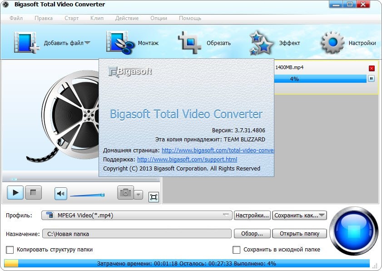The image size is (382, 271).
Task: Open the Опции menu
Action: [158, 18]
